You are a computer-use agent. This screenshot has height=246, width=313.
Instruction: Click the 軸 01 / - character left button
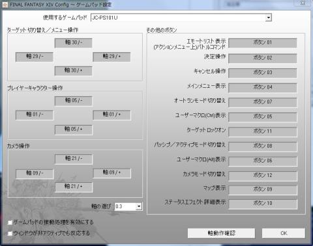[35, 115]
